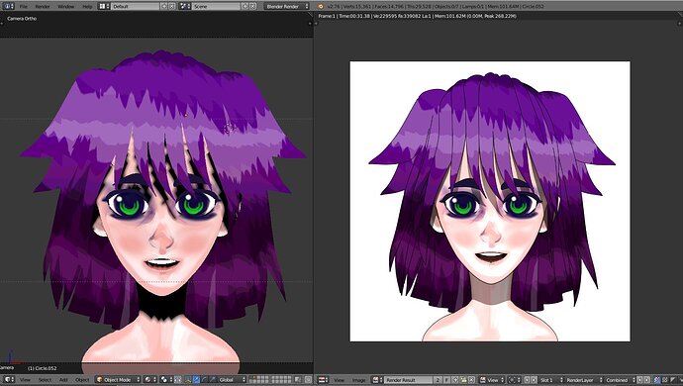Screen dimensions: 683x386
Task: Open the Image editor type selector
Action: click(324, 380)
